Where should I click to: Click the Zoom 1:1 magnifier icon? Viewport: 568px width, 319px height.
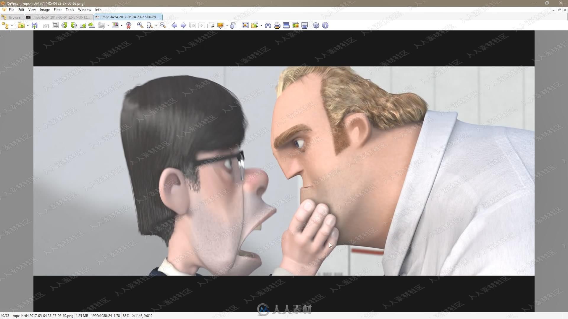click(x=150, y=25)
